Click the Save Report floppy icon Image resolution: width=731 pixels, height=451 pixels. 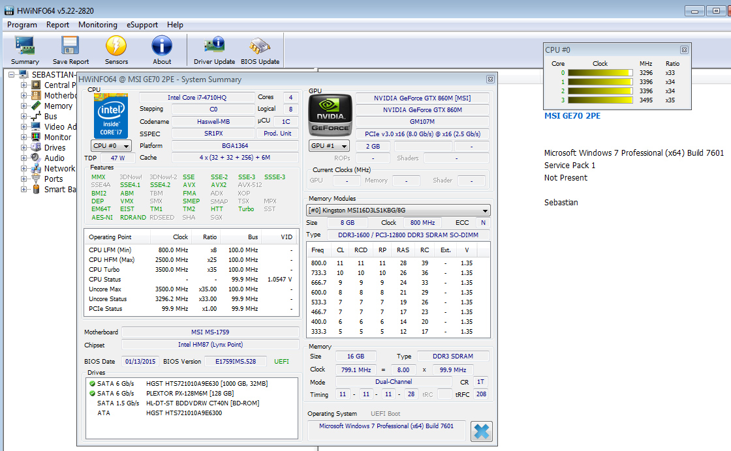pyautogui.click(x=70, y=46)
